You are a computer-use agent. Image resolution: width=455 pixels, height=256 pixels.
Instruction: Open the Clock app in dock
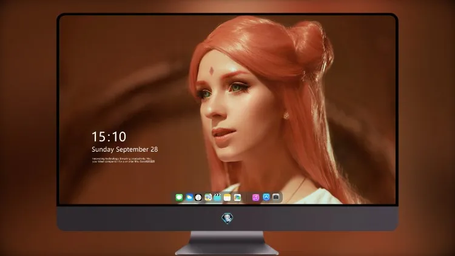(198, 197)
